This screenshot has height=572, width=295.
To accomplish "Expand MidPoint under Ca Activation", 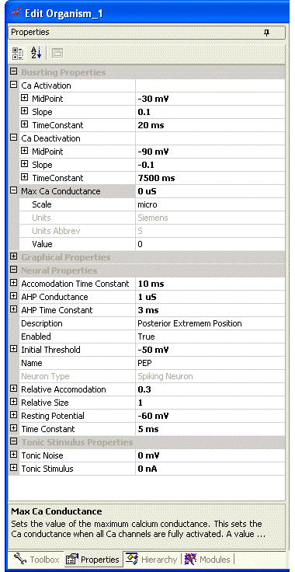I will click(24, 98).
